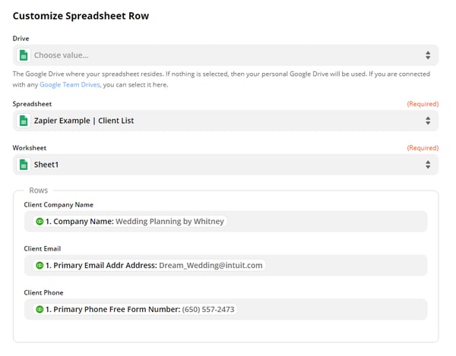The width and height of the screenshot is (456, 356).
Task: Click the Client Email input field
Action: click(x=226, y=266)
